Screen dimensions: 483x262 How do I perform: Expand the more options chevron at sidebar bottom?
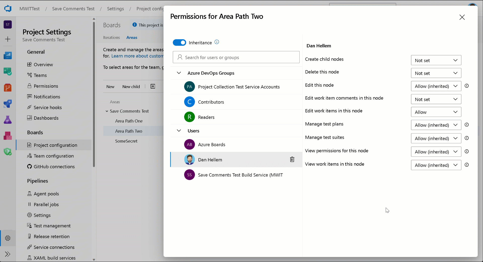(8, 254)
